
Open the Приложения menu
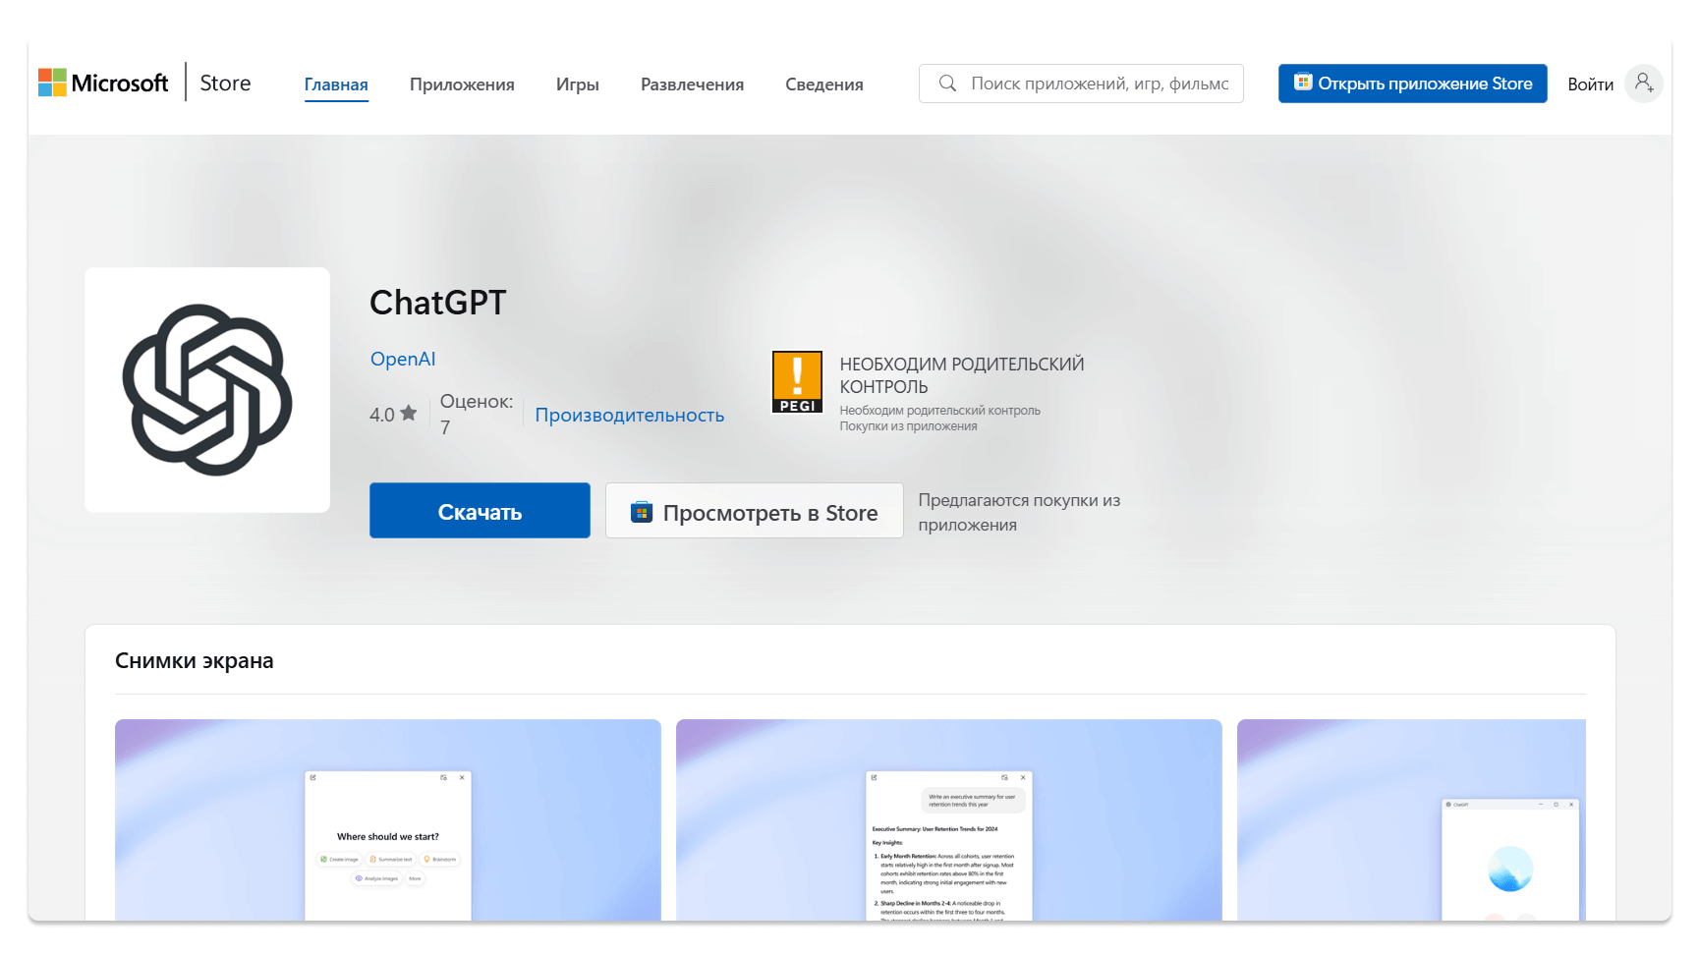pos(462,84)
